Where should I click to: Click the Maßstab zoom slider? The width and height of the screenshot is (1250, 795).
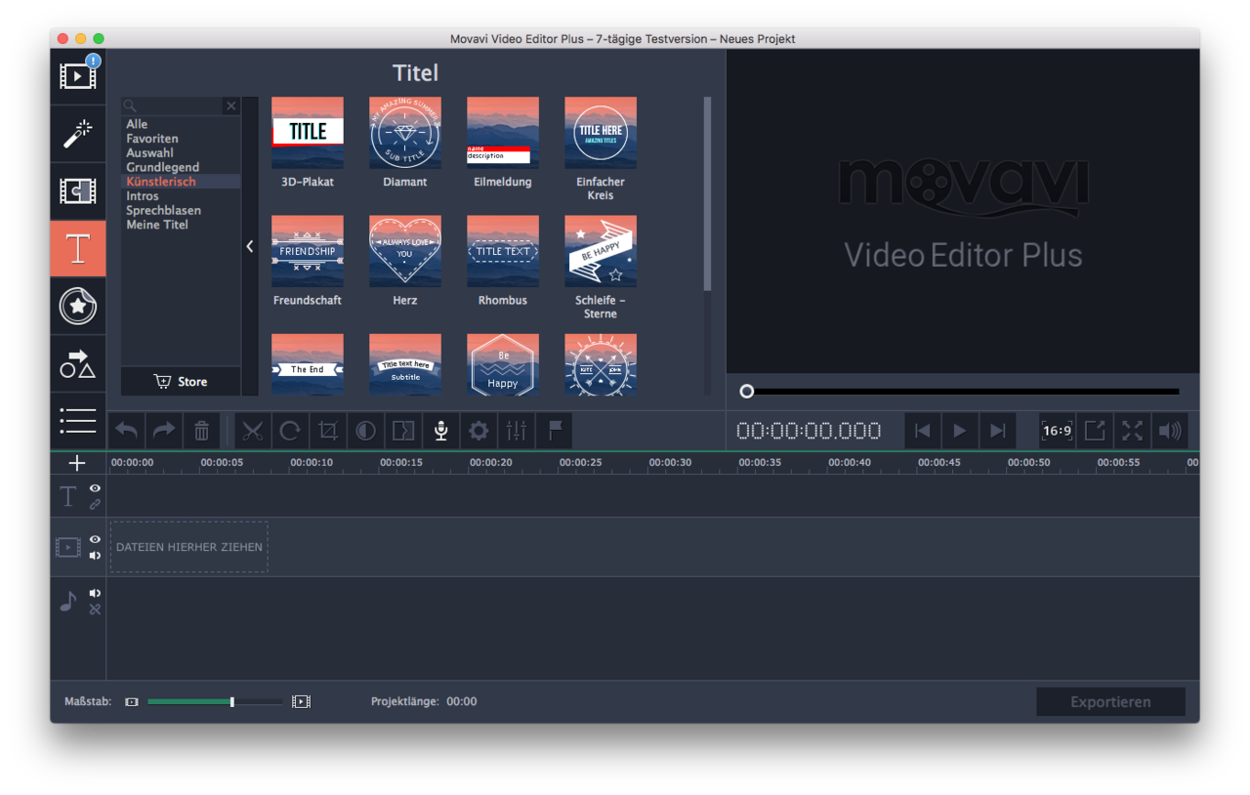tap(215, 701)
